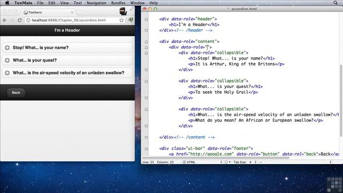Select the Toolbars! browser tab
The image size is (343, 193).
[x=48, y=12]
